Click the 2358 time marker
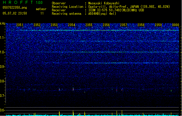The image size is (182, 116). (x=141, y=25)
